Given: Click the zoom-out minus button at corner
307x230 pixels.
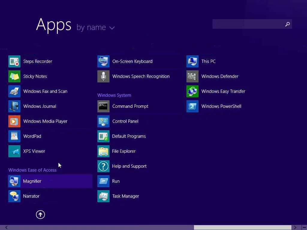Looking at the screenshot, I should click(305, 228).
